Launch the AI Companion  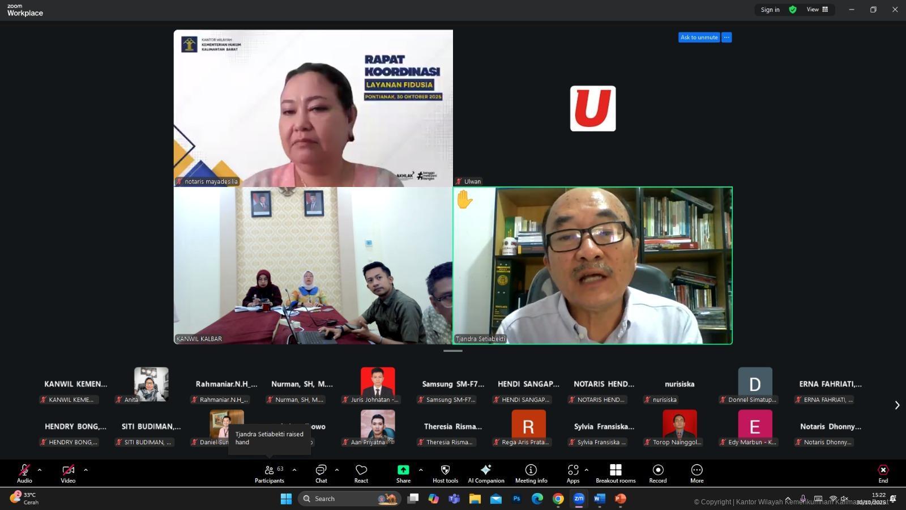tap(486, 474)
